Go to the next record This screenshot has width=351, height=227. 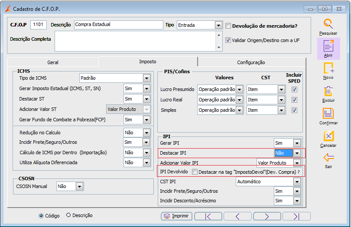[267, 216]
